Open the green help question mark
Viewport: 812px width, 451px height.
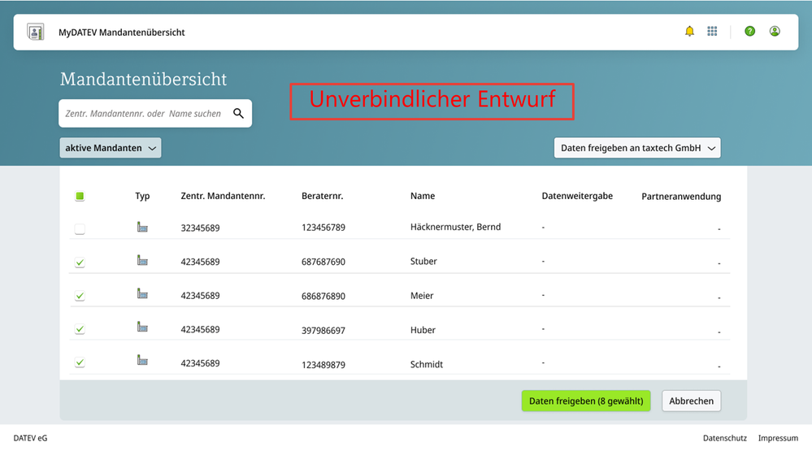pos(750,31)
